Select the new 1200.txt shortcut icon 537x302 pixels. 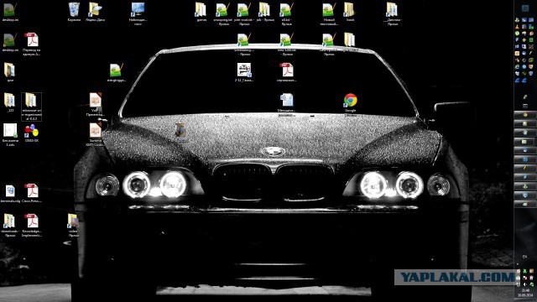286,40
